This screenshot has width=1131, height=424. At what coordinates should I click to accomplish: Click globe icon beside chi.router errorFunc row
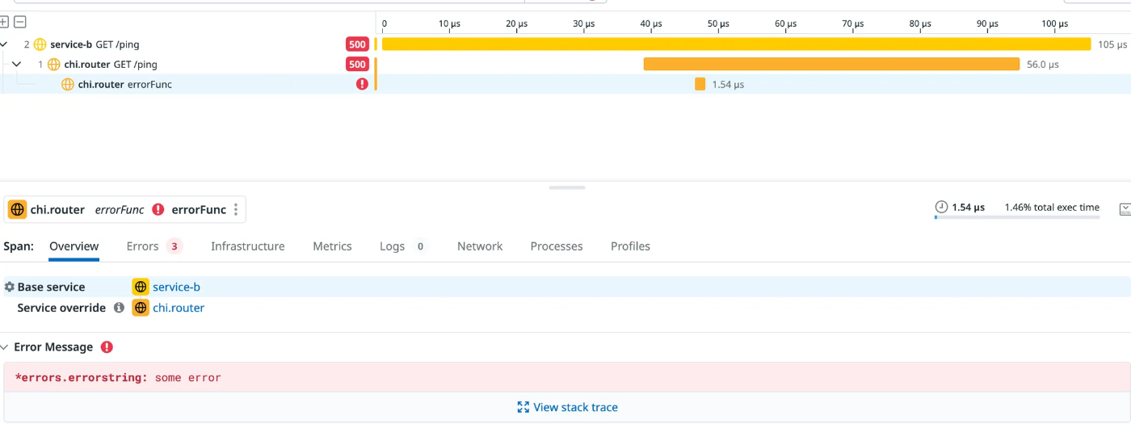click(68, 84)
